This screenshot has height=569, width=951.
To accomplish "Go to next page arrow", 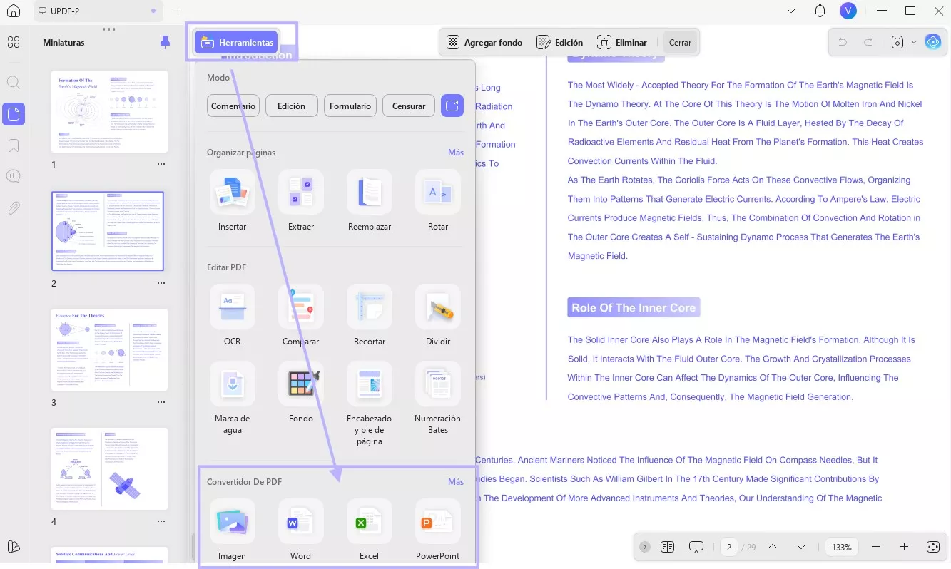I will tap(801, 547).
